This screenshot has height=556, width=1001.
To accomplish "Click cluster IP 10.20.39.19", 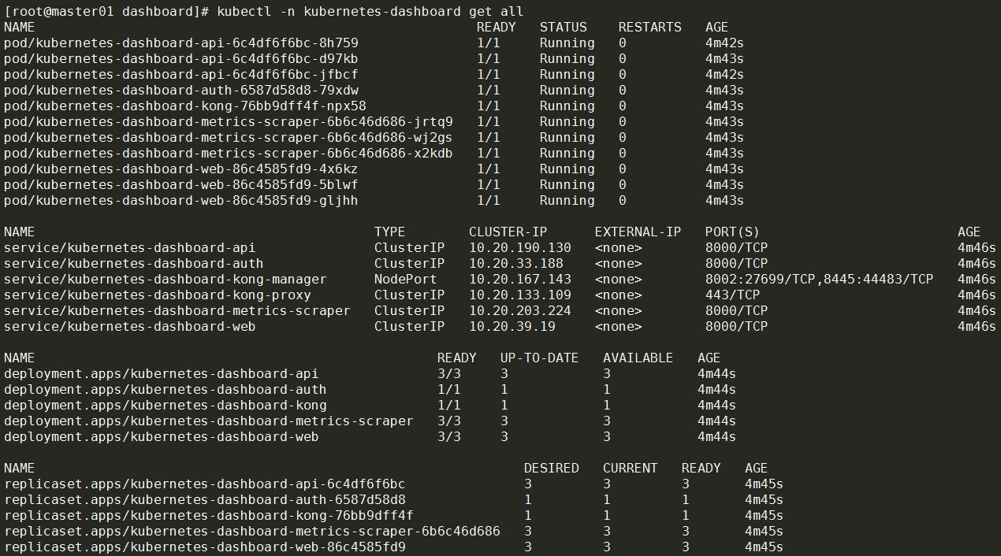I will coord(512,326).
